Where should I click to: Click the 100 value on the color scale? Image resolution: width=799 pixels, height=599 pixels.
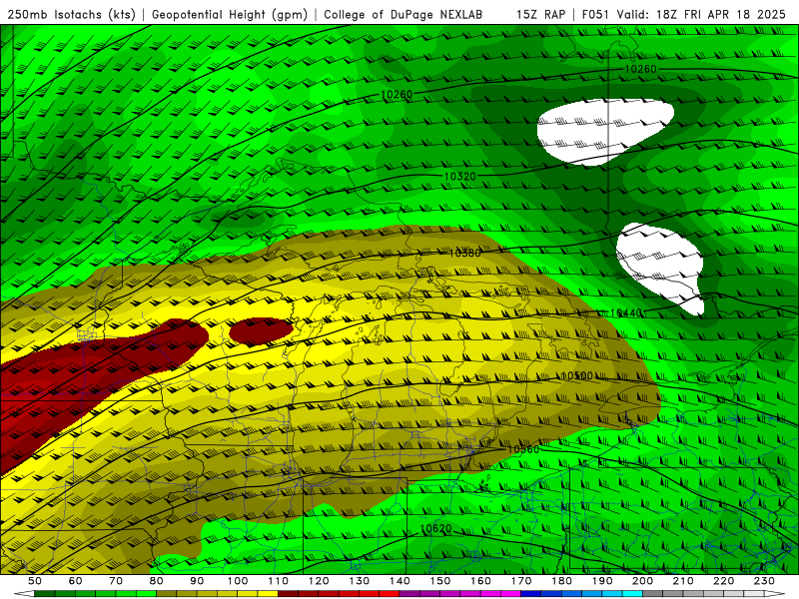pyautogui.click(x=238, y=581)
